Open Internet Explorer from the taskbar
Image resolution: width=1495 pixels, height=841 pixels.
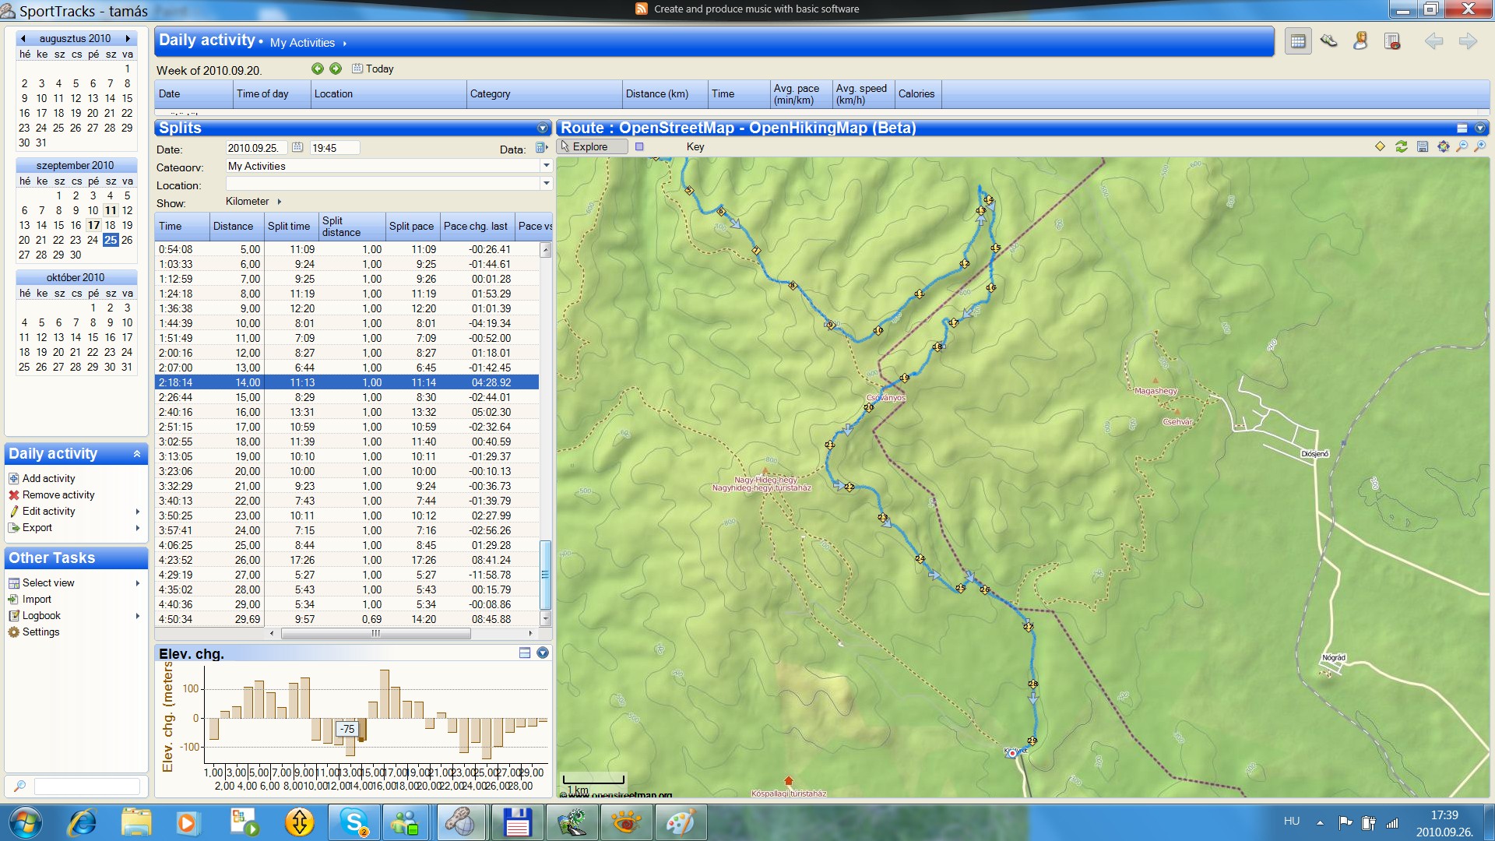point(82,822)
